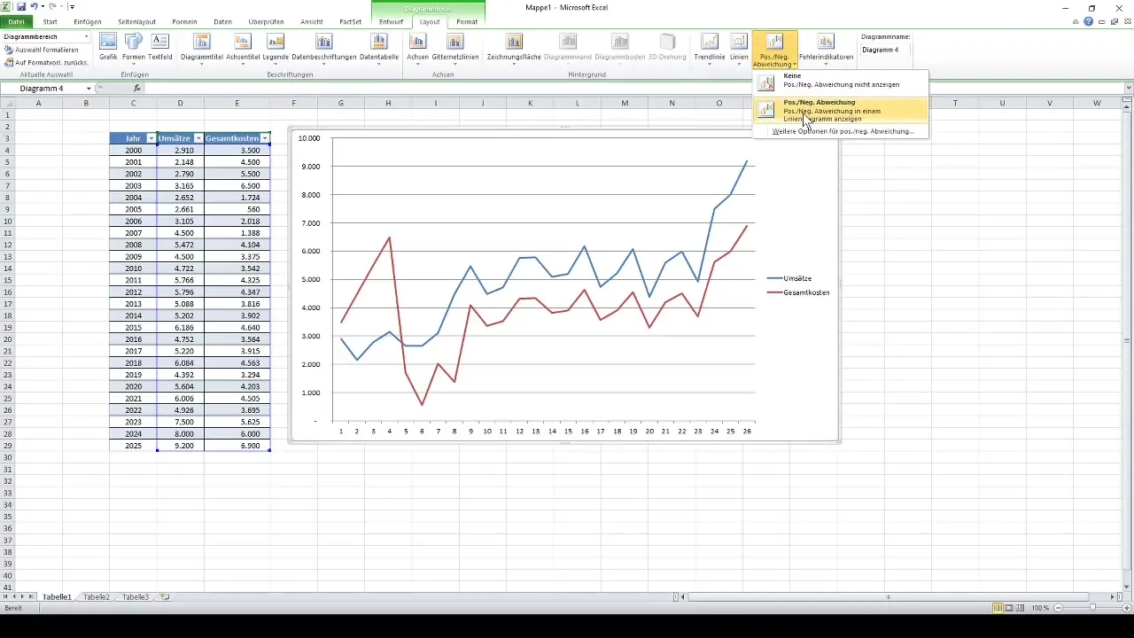
Task: Expand the formula bar with the chevron
Action: coord(1129,89)
